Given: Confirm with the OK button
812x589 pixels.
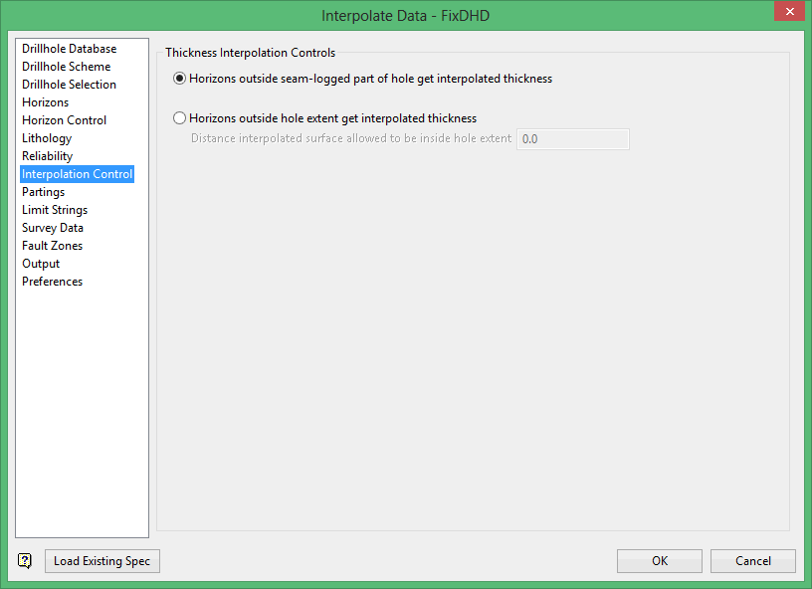Looking at the screenshot, I should [x=660, y=561].
